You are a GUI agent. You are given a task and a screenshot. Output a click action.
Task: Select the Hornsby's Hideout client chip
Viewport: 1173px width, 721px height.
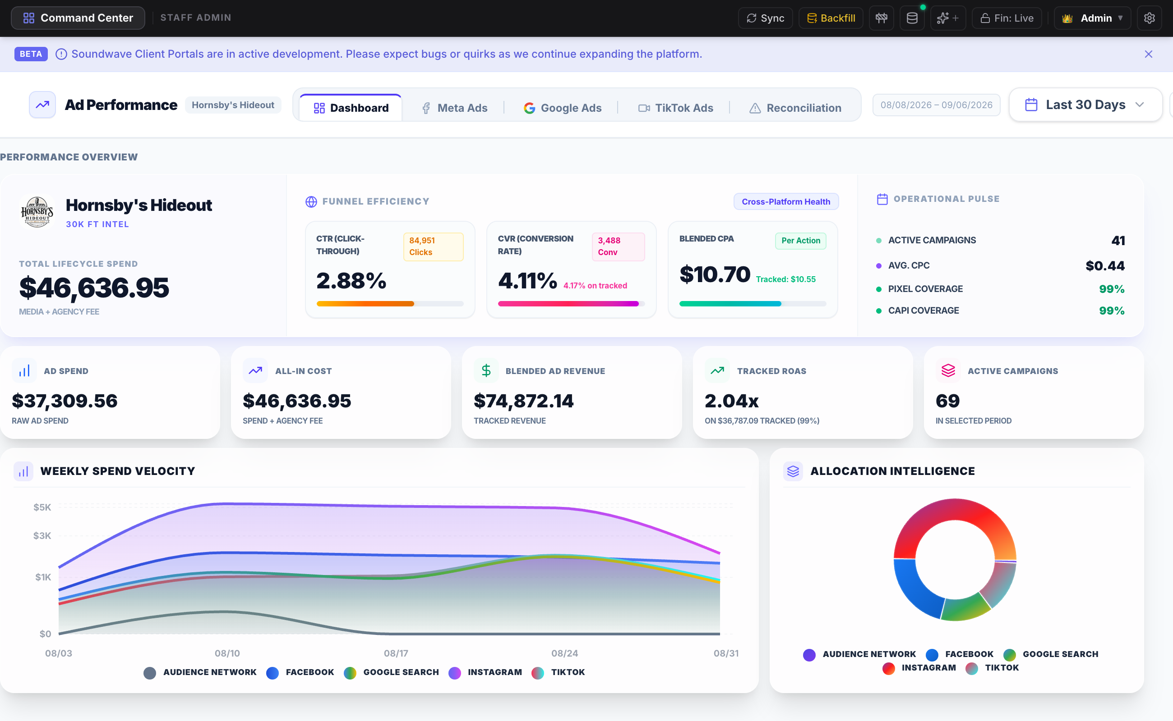point(233,105)
